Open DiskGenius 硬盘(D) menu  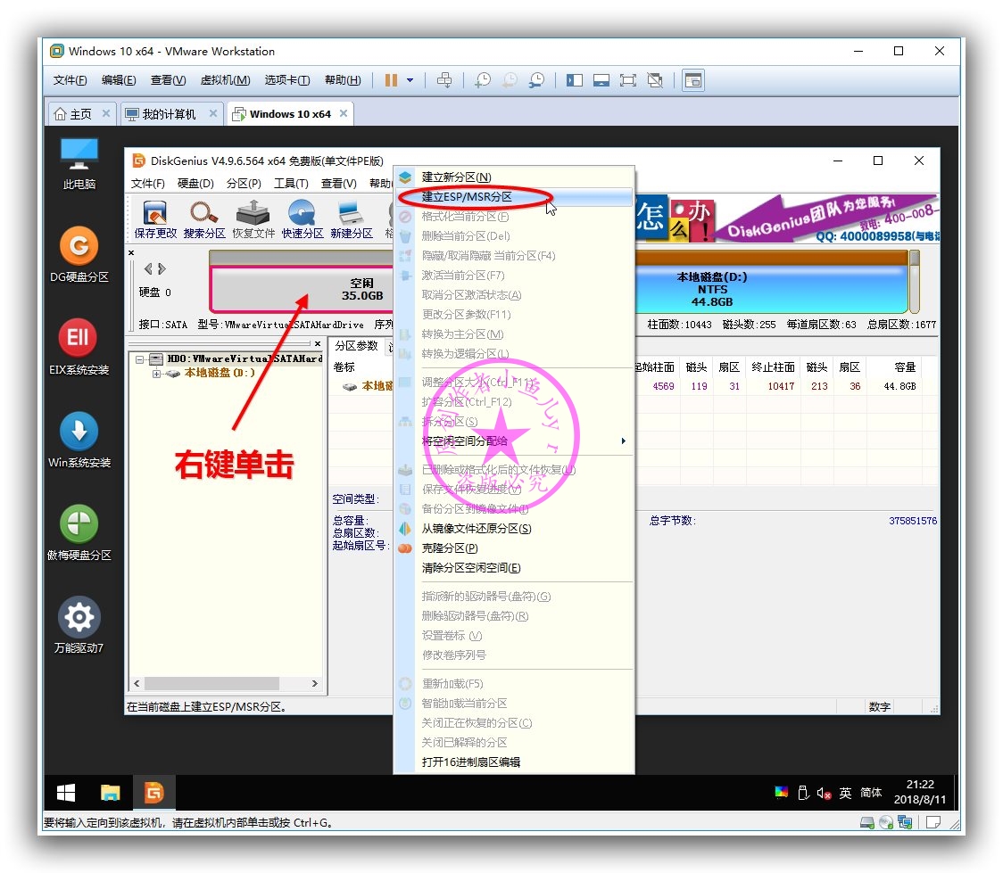tap(195, 184)
